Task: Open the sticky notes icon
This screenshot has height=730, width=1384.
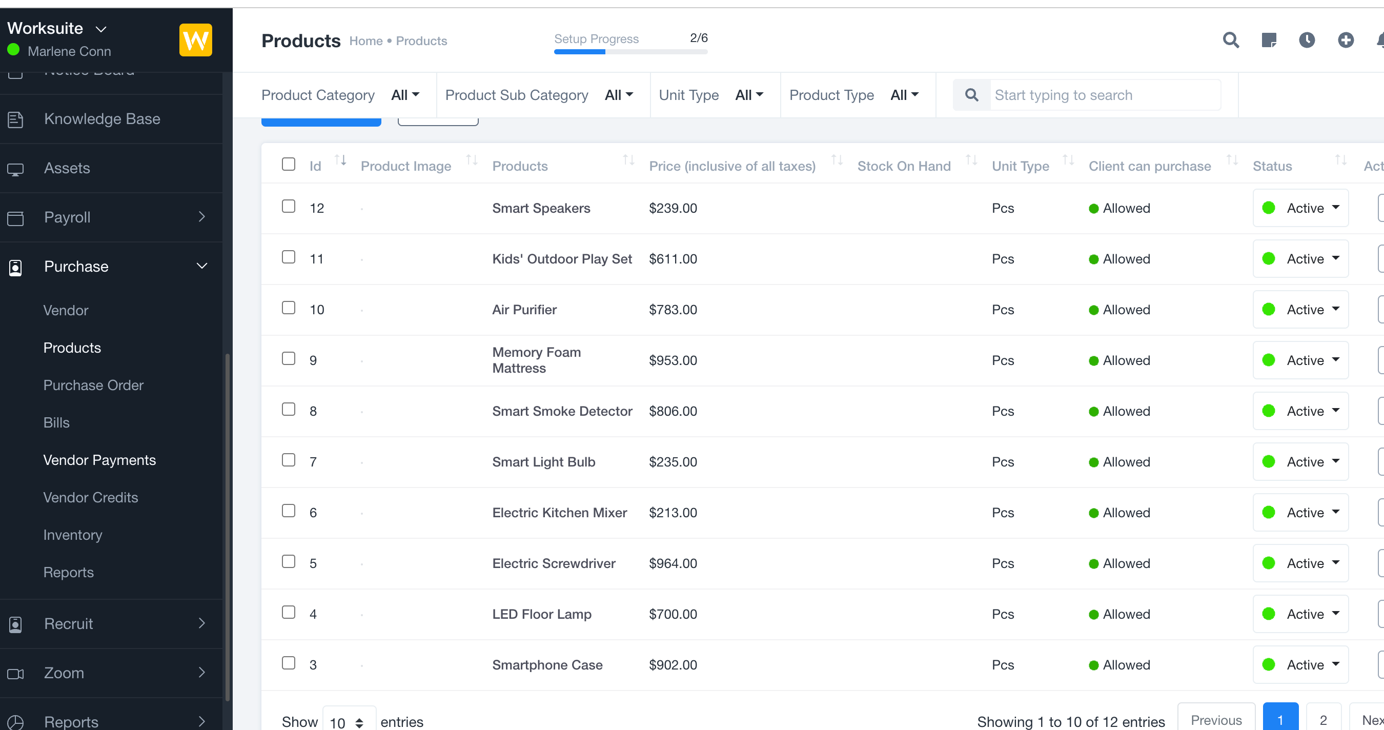Action: pos(1269,40)
